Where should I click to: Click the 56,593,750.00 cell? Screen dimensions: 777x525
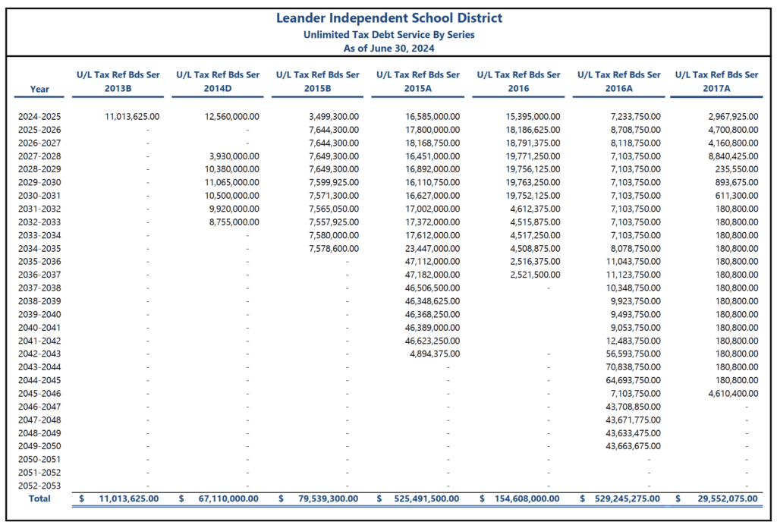(634, 354)
